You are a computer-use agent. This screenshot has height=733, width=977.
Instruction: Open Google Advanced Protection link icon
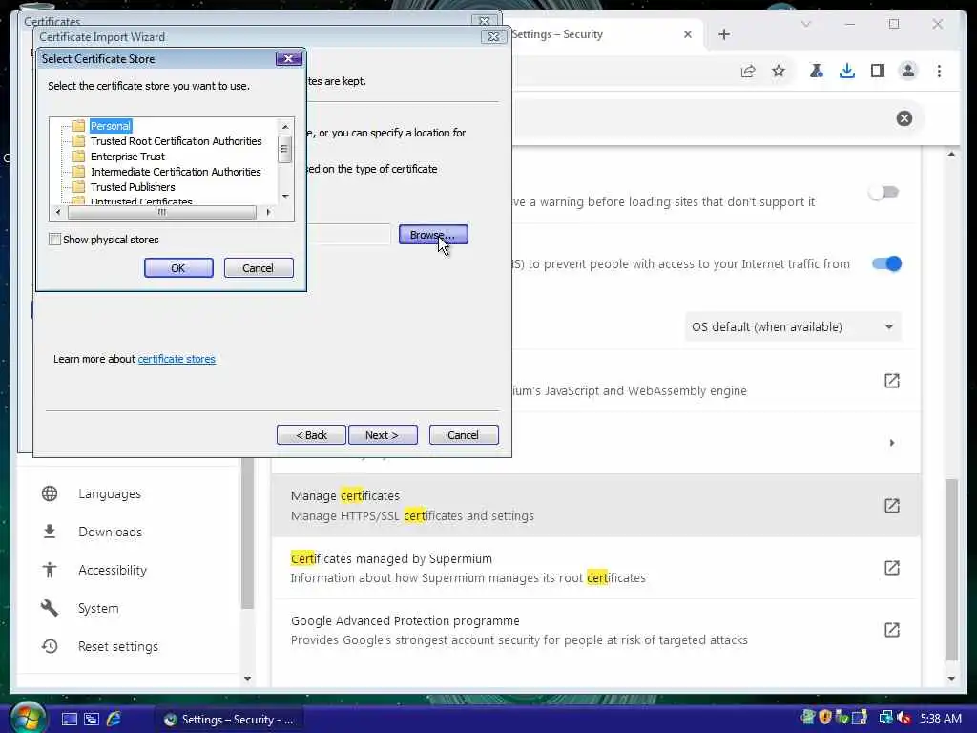(892, 630)
